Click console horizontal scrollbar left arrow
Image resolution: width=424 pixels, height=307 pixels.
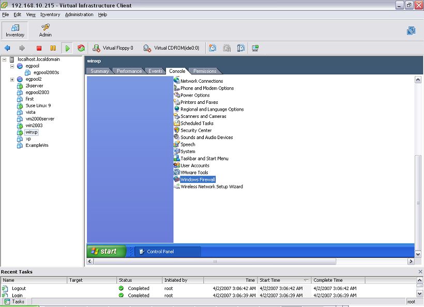tap(90, 262)
